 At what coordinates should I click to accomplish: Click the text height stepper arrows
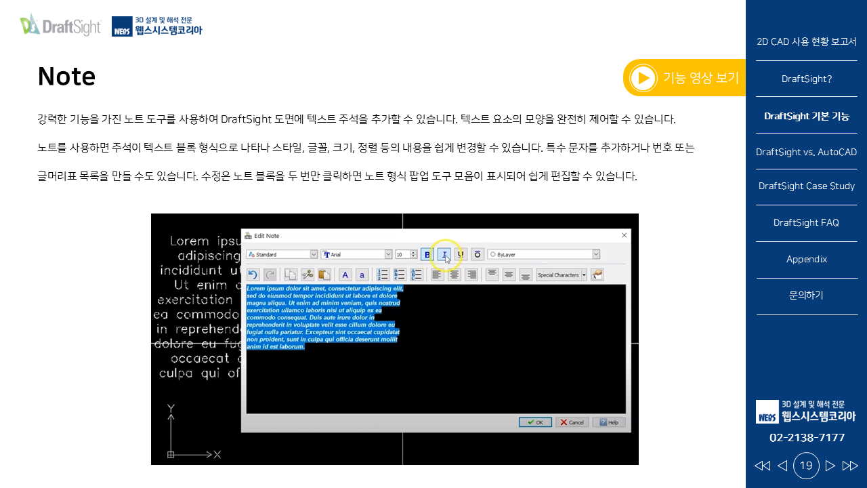coord(414,254)
